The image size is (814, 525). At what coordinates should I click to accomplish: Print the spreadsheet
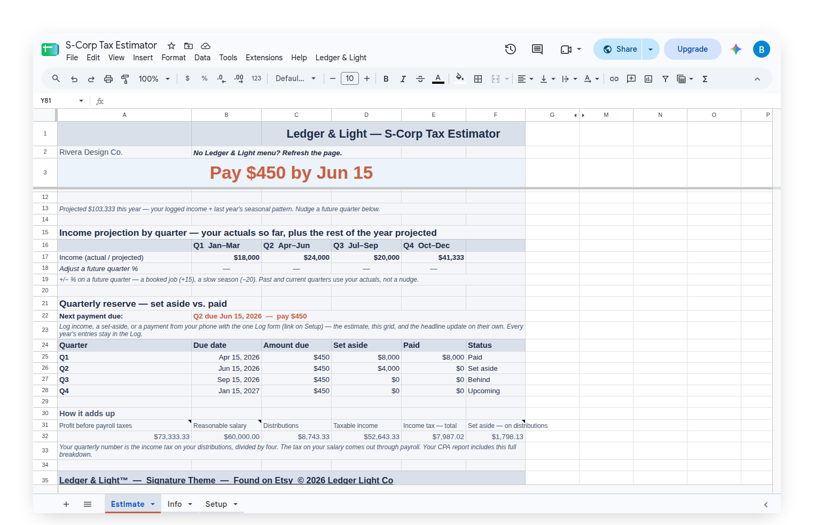pos(108,78)
